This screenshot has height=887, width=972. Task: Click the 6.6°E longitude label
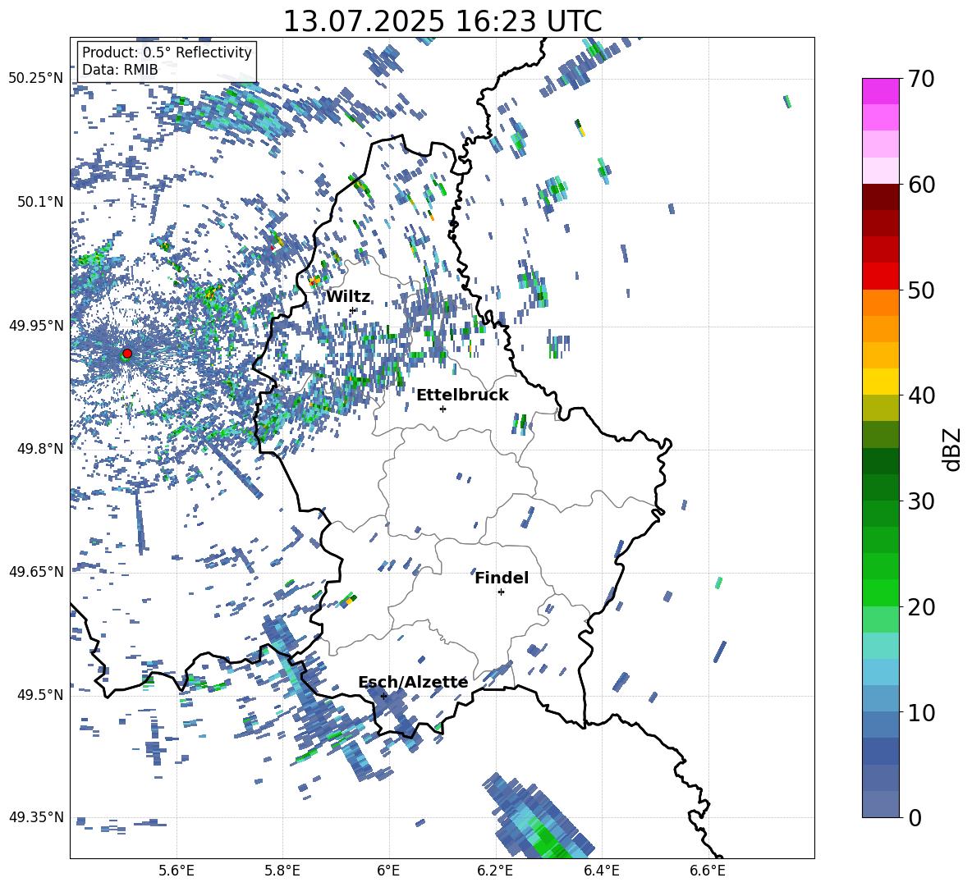click(708, 871)
